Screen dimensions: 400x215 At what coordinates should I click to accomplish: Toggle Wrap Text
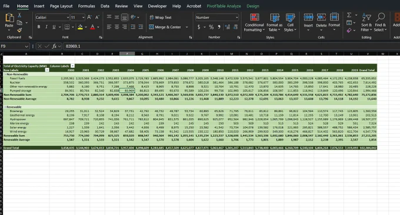[x=161, y=17]
